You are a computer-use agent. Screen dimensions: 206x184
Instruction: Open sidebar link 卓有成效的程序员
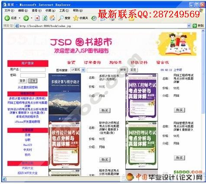[x=27, y=117]
